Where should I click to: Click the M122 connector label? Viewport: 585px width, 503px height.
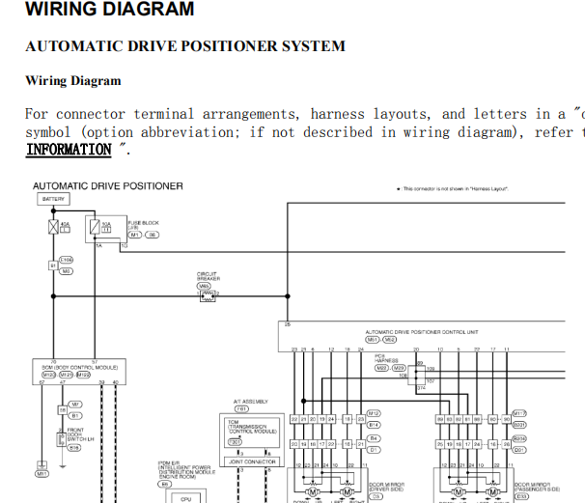(x=83, y=375)
